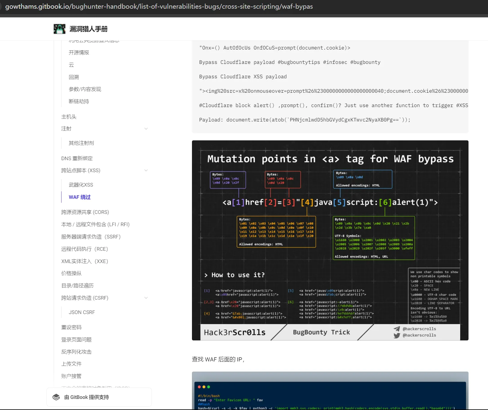Click the Bypass Cloudflare XSS payload line
The image size is (488, 410).
[x=243, y=76]
